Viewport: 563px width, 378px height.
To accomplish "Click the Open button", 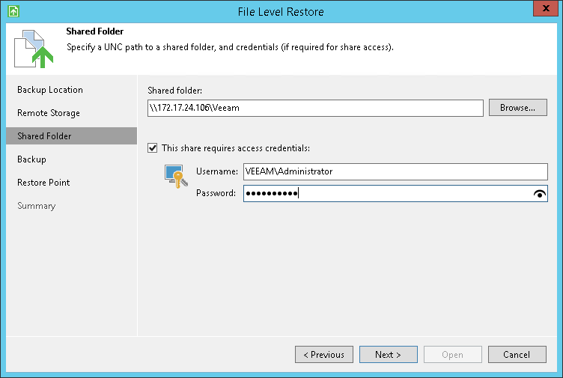I will pos(452,355).
